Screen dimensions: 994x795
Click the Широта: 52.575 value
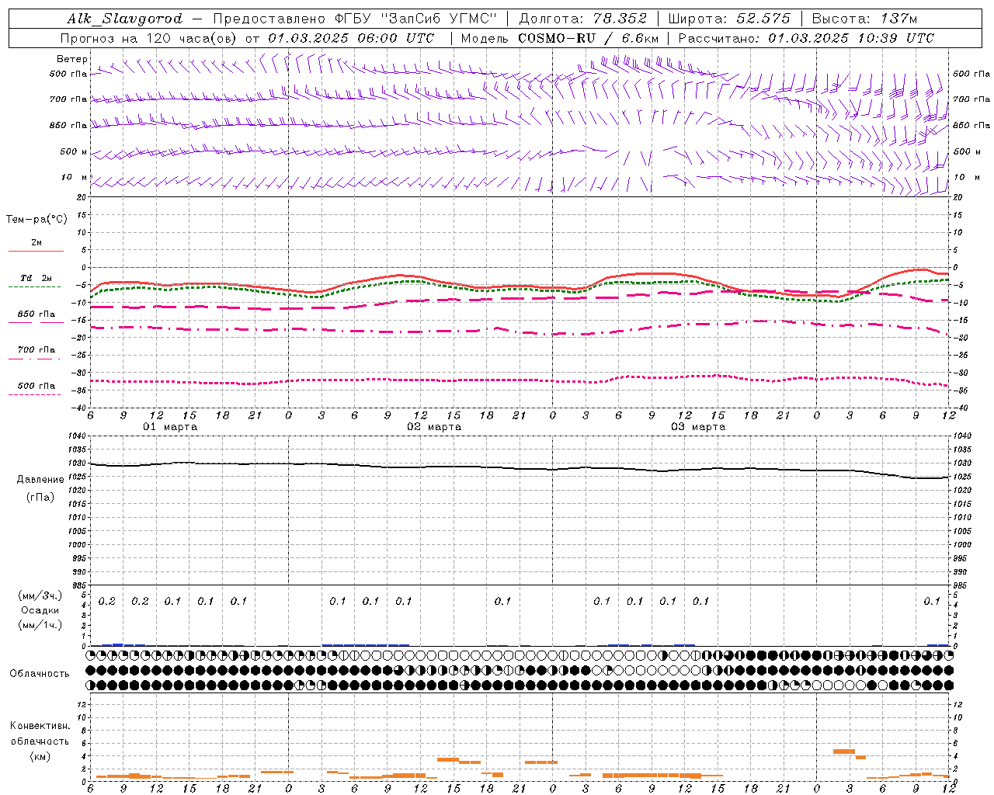[729, 19]
